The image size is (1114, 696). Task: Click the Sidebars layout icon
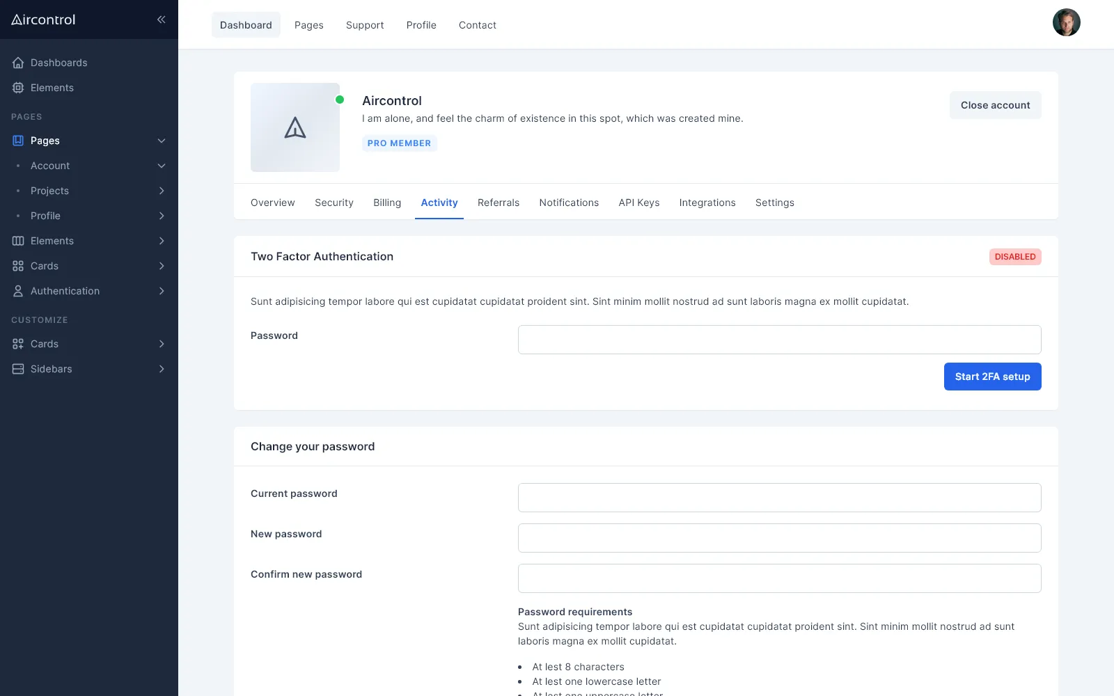(18, 369)
